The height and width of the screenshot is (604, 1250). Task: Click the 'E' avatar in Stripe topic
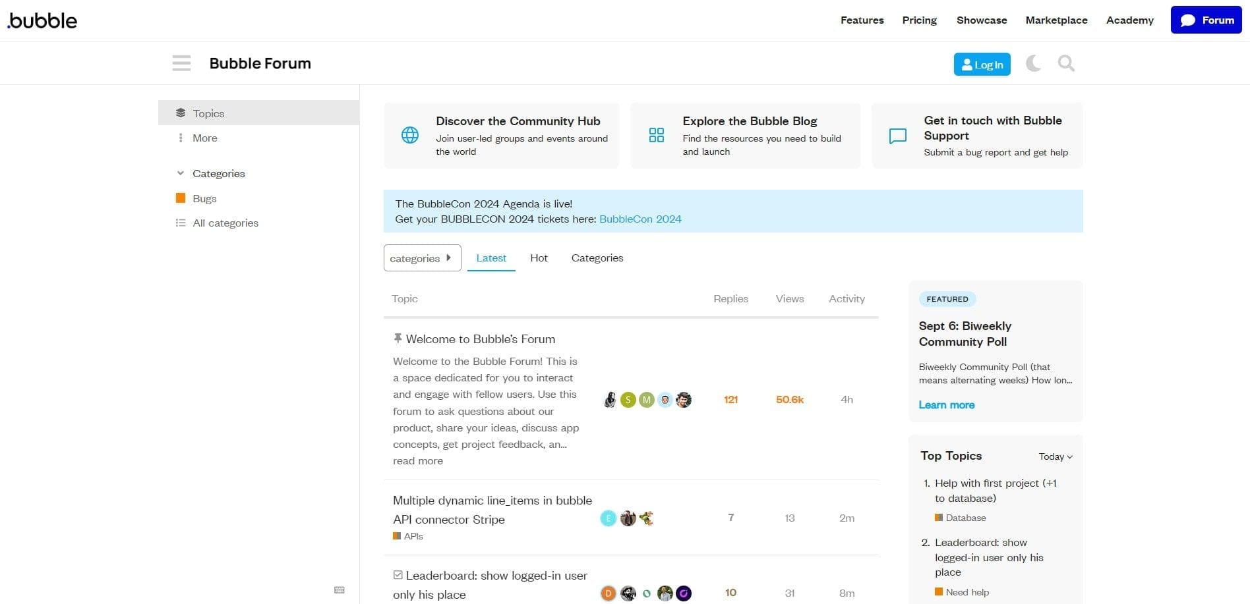coord(609,518)
